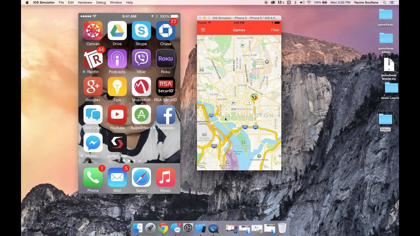Open IBM Chat app
This screenshot has height=236, width=420.
[93, 115]
